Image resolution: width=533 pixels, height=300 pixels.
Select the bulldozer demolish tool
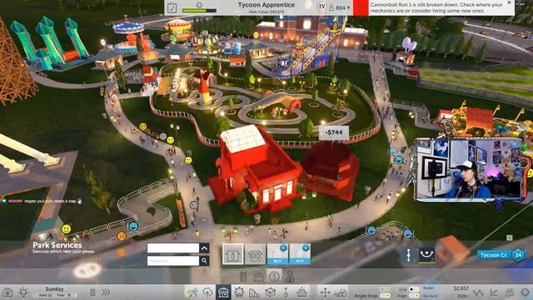point(341,292)
